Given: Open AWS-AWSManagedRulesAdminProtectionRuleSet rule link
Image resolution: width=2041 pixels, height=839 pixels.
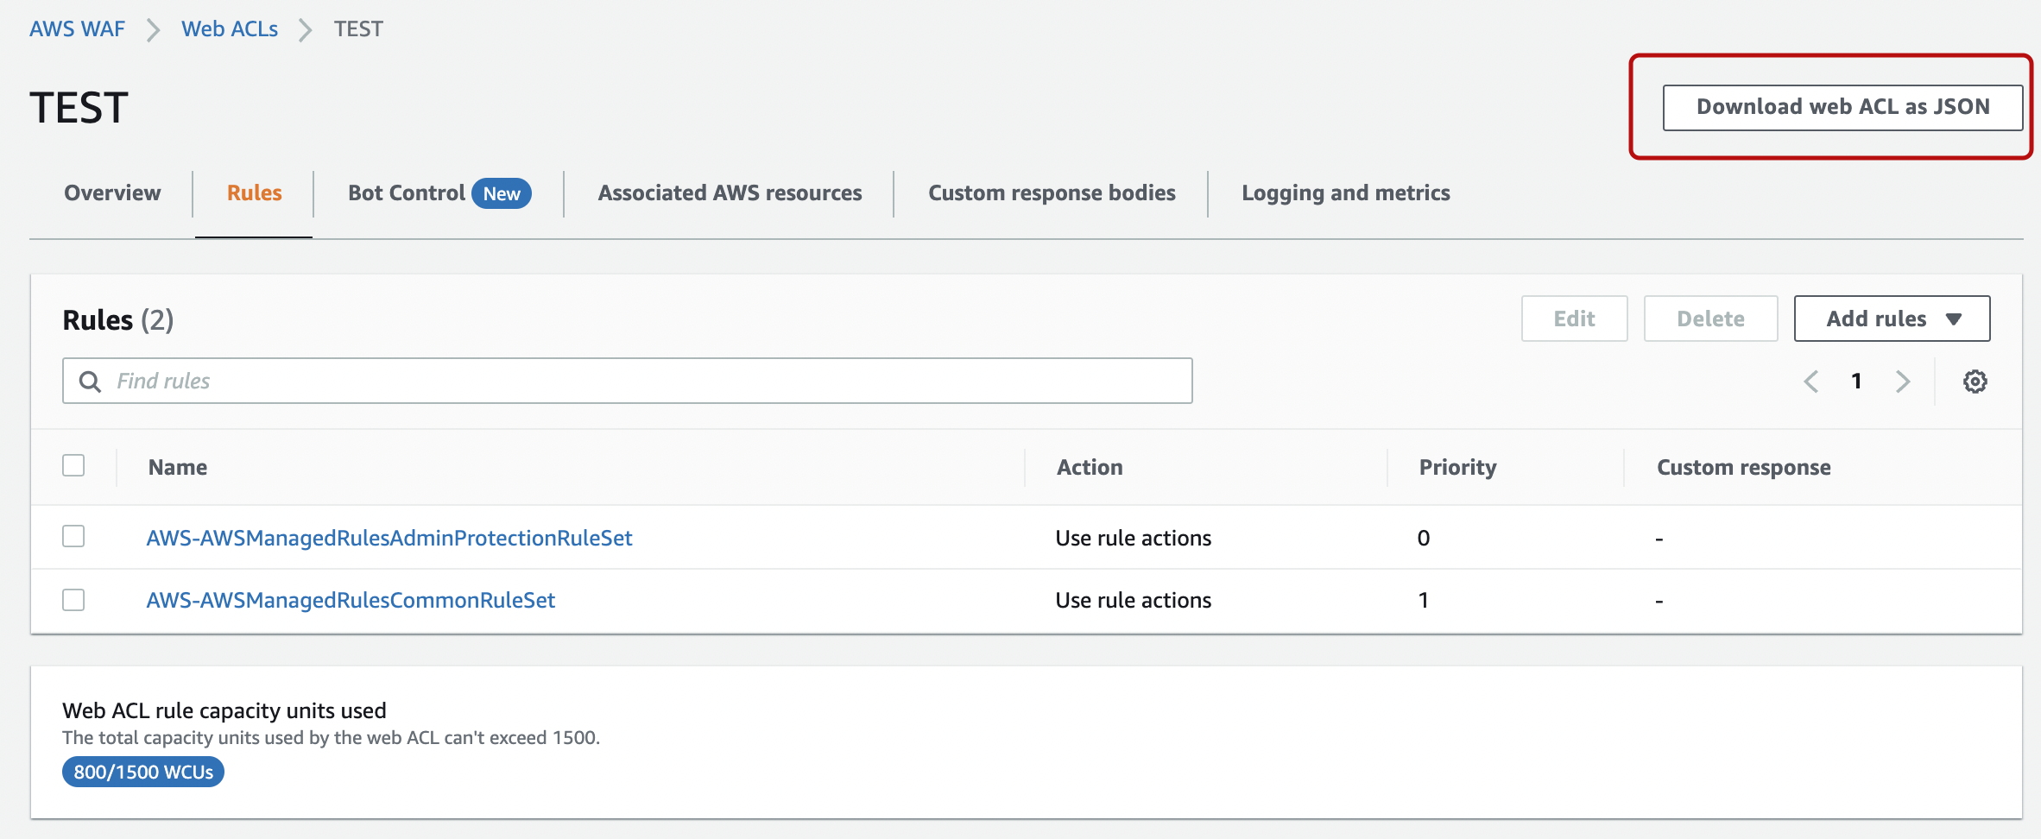Looking at the screenshot, I should coord(389,538).
